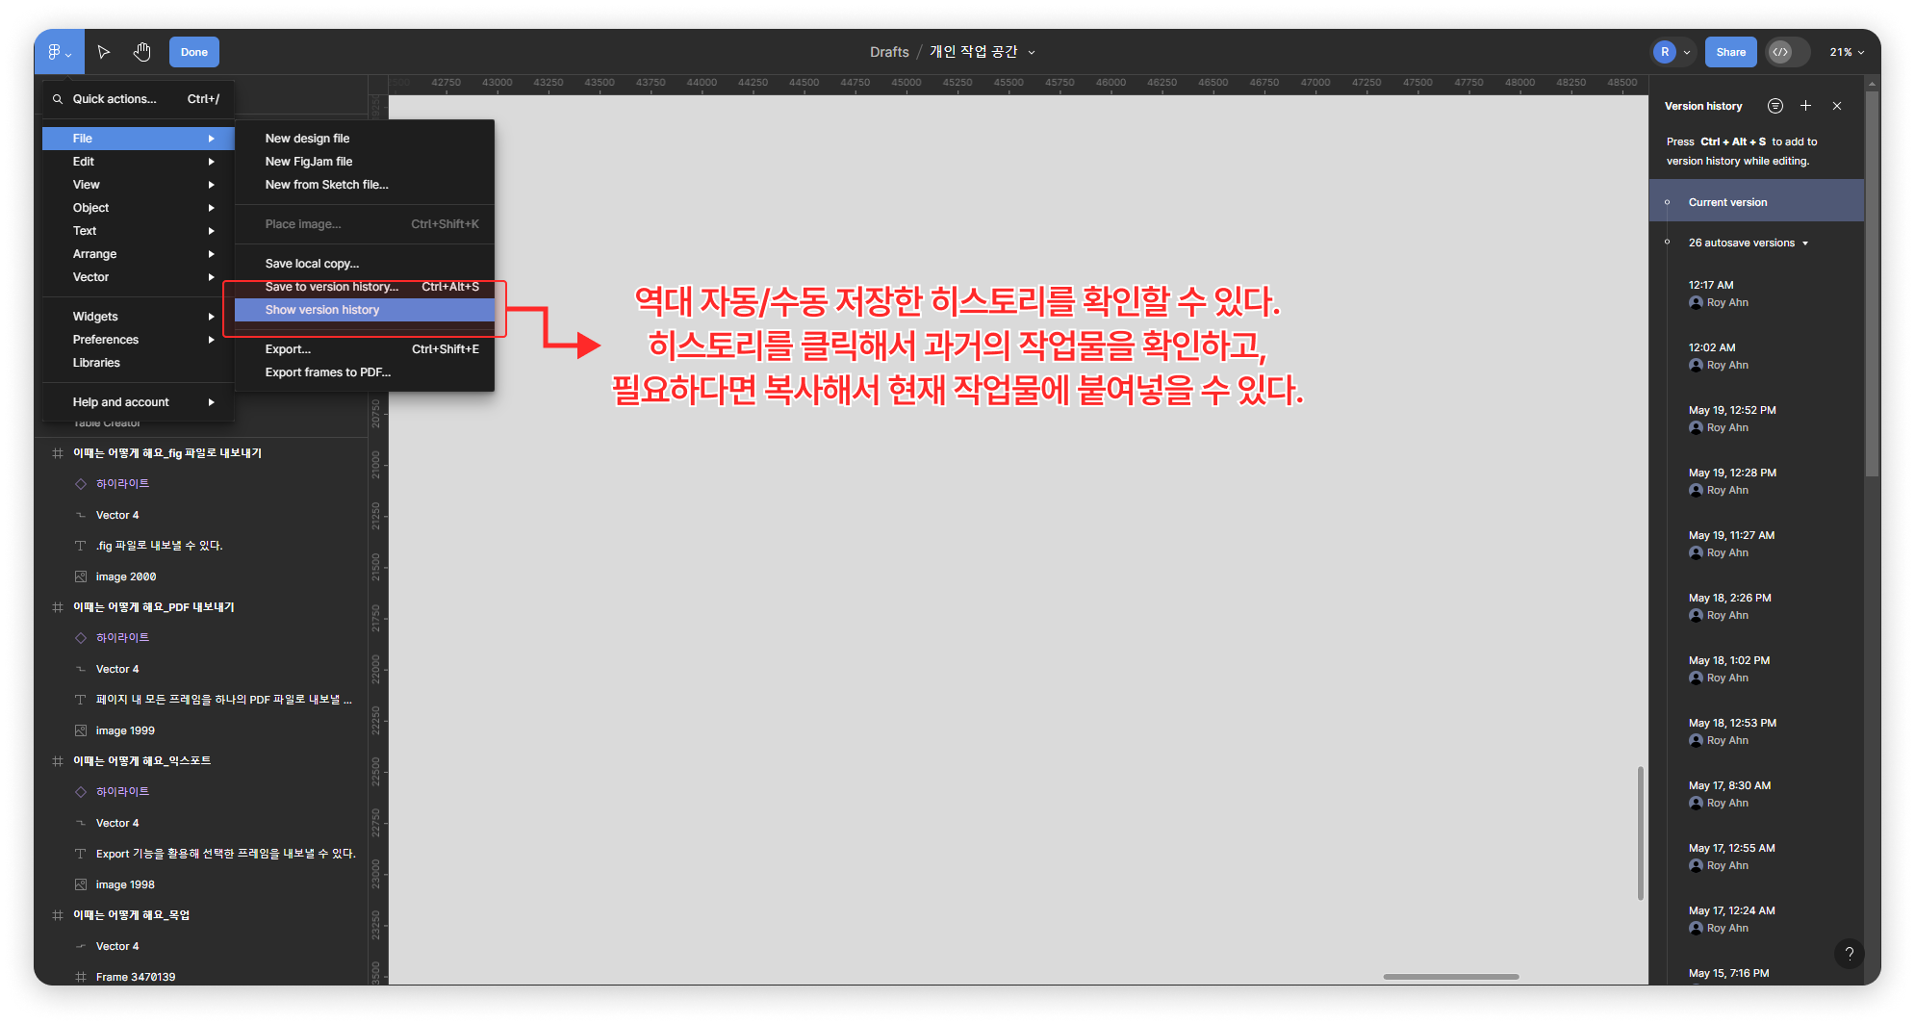The width and height of the screenshot is (1915, 1024).
Task: Toggle Dev Mode code switch
Action: [1787, 52]
